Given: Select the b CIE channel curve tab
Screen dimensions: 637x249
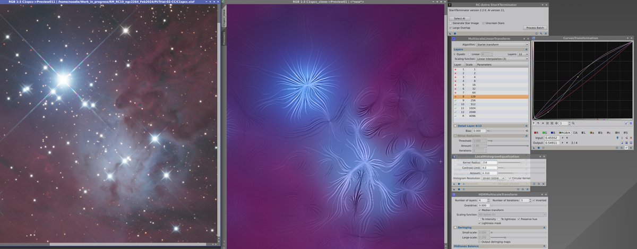Looking at the screenshot, I should coord(600,133).
